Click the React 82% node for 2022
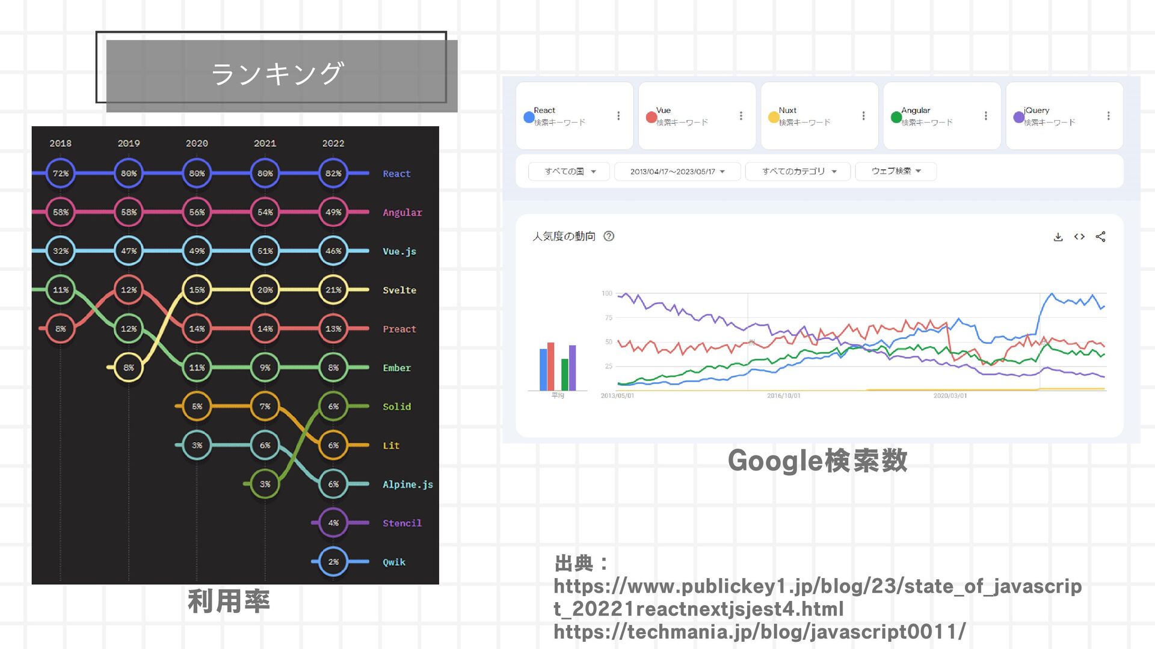This screenshot has width=1155, height=649. [333, 173]
